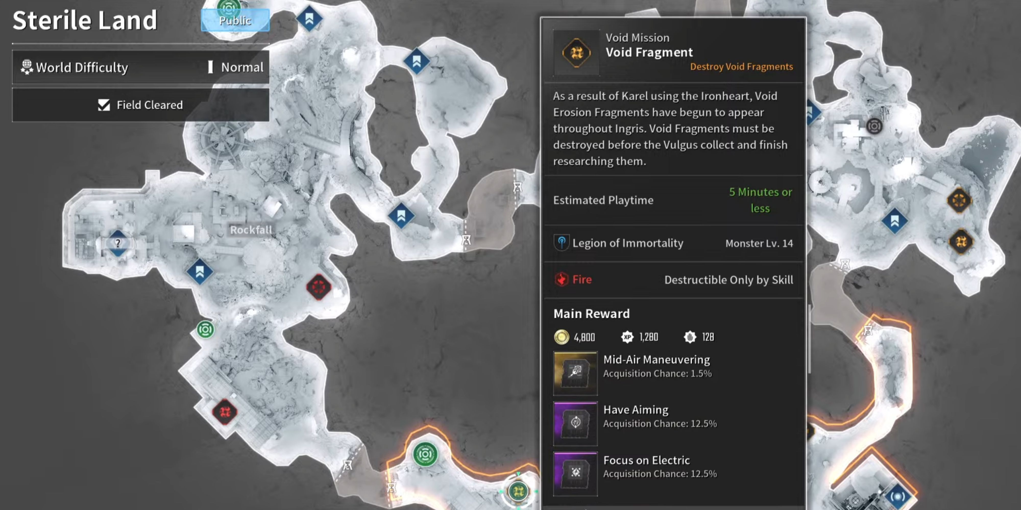Select the dark circular target icon in the northeast area

click(874, 126)
